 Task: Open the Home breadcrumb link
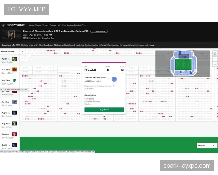tap(32, 26)
